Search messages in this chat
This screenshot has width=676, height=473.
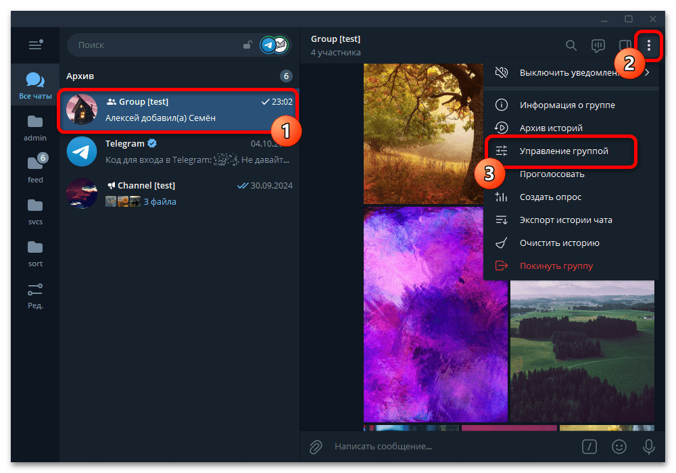tap(571, 45)
